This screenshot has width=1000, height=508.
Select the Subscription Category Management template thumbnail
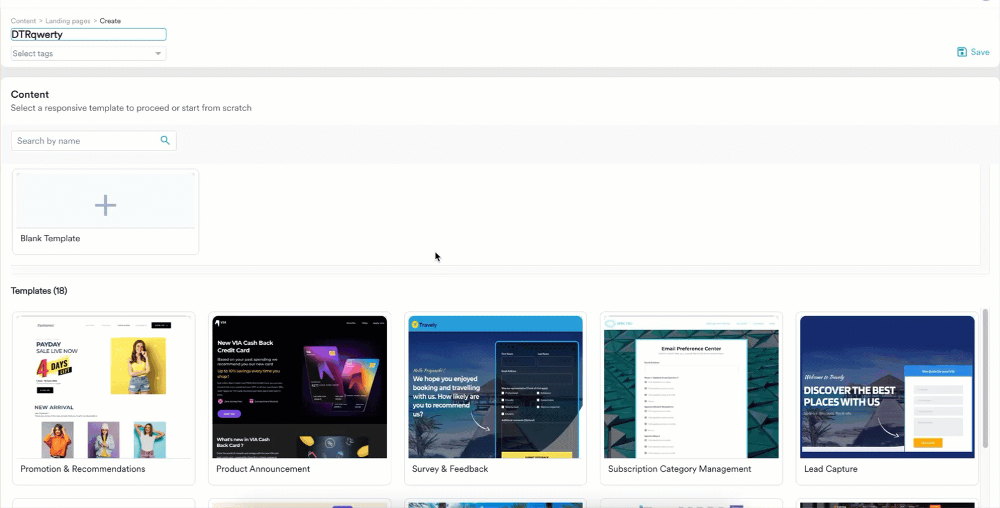(691, 387)
